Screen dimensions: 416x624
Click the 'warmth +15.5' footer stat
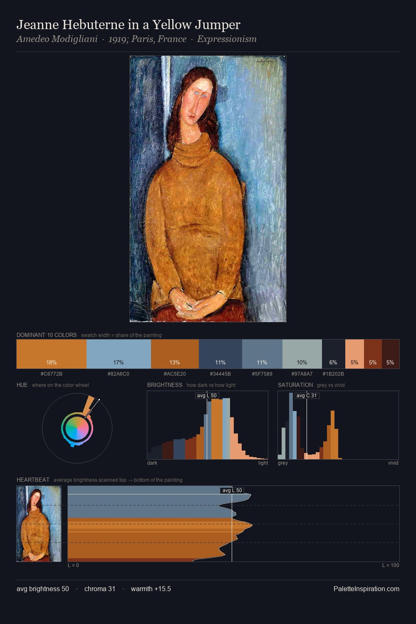pos(151,589)
